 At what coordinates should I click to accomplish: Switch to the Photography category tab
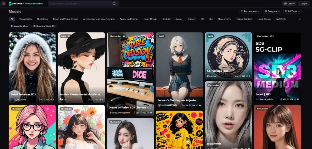pyautogui.click(x=25, y=19)
